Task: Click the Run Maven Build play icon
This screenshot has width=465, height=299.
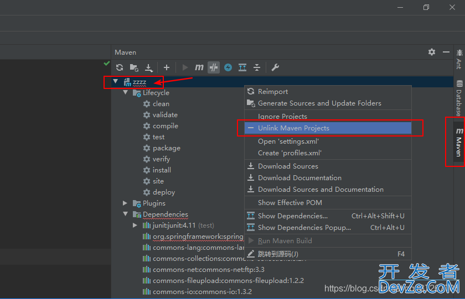Action: (185, 67)
